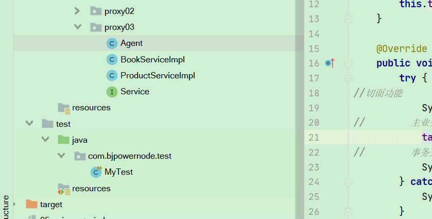
Task: Click line number 21 in the gutter
Action: point(314,138)
